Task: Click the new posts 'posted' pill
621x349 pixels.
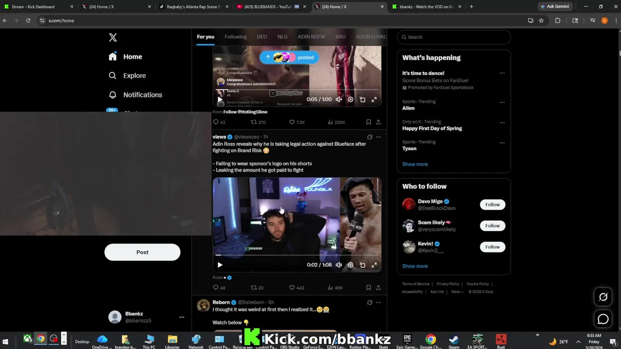Action: (x=289, y=57)
